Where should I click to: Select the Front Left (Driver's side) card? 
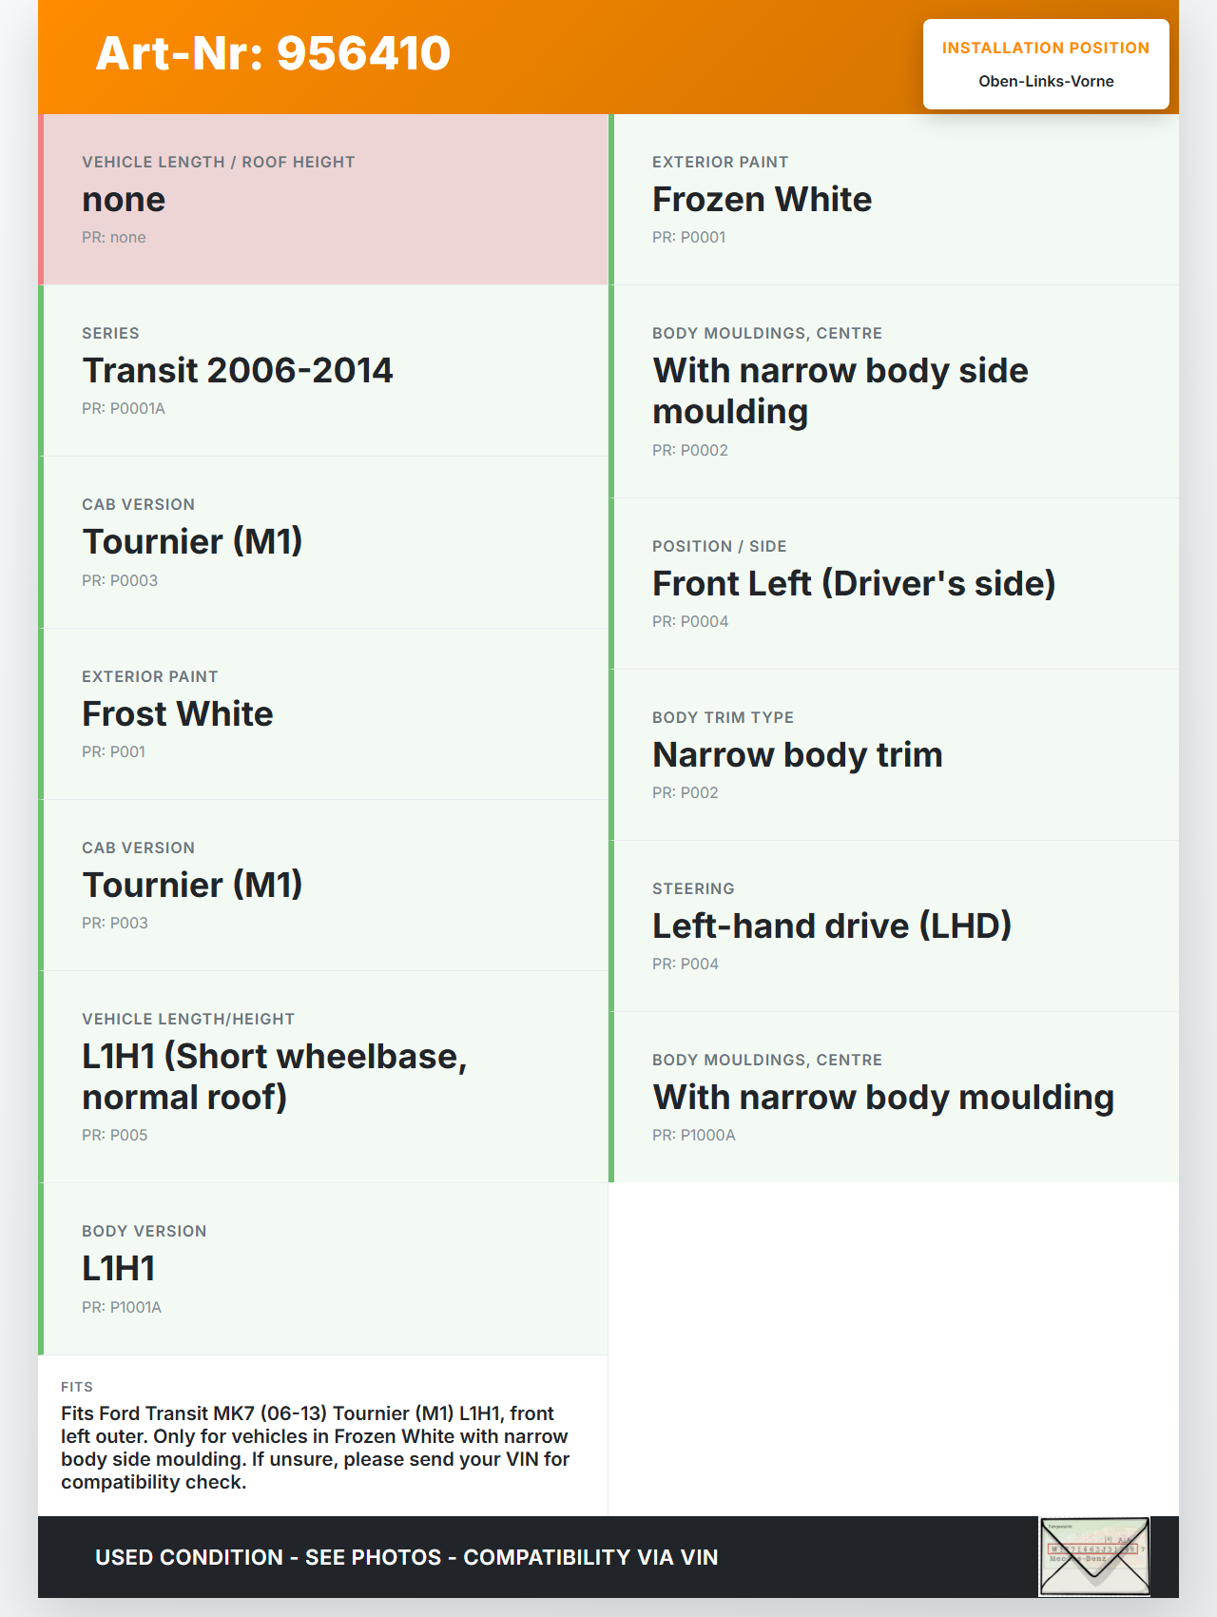pos(896,584)
